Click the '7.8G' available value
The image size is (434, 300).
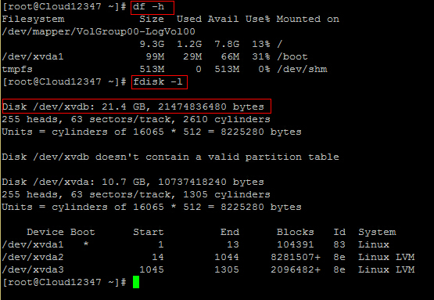click(227, 44)
